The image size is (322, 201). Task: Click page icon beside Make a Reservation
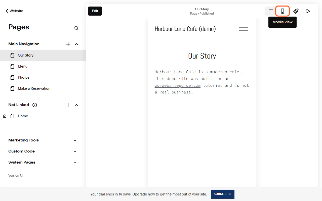[x=12, y=88]
